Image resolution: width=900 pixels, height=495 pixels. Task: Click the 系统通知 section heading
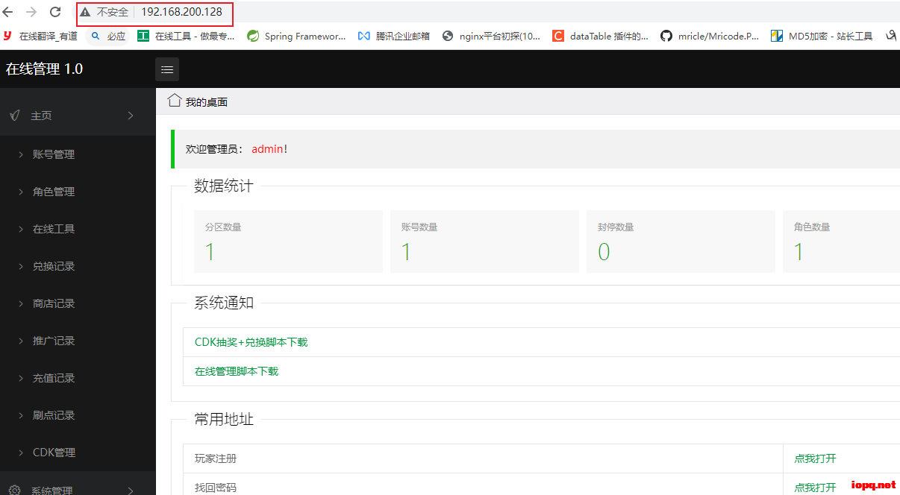click(x=224, y=303)
